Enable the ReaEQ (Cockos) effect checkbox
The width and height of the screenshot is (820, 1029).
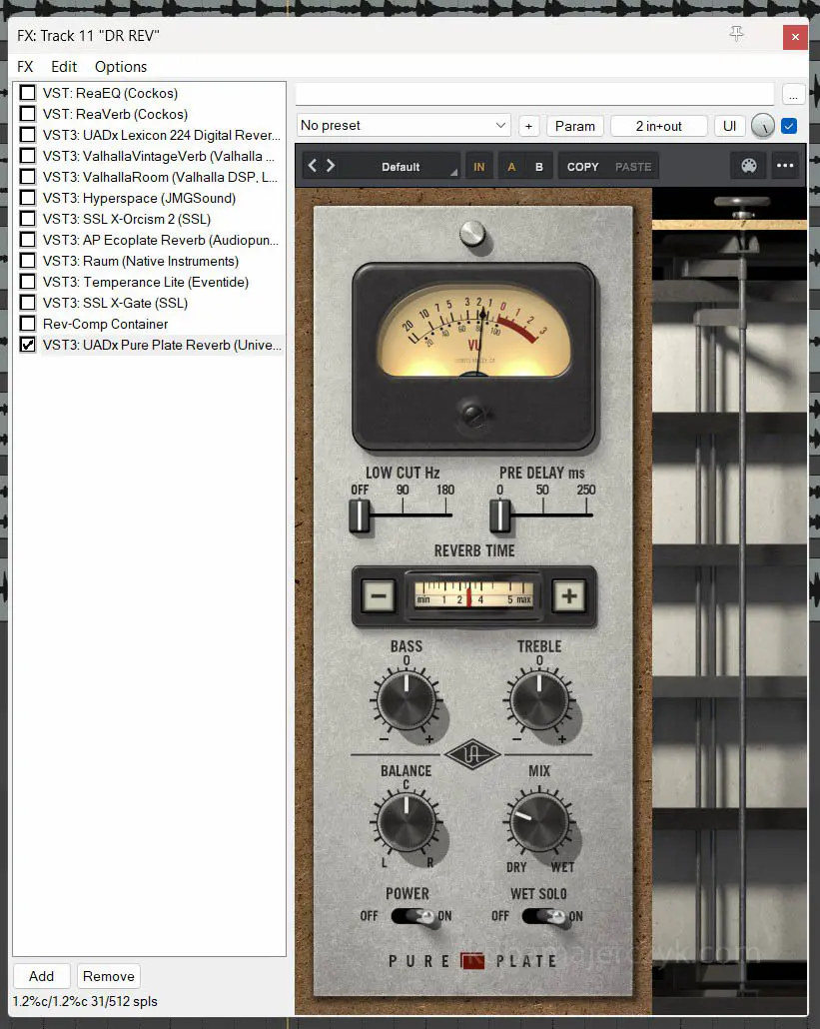tap(28, 93)
